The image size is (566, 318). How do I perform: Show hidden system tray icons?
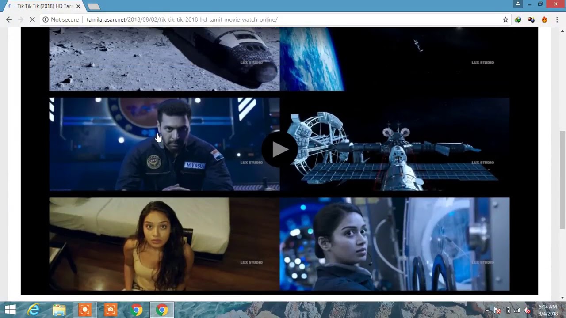487,310
